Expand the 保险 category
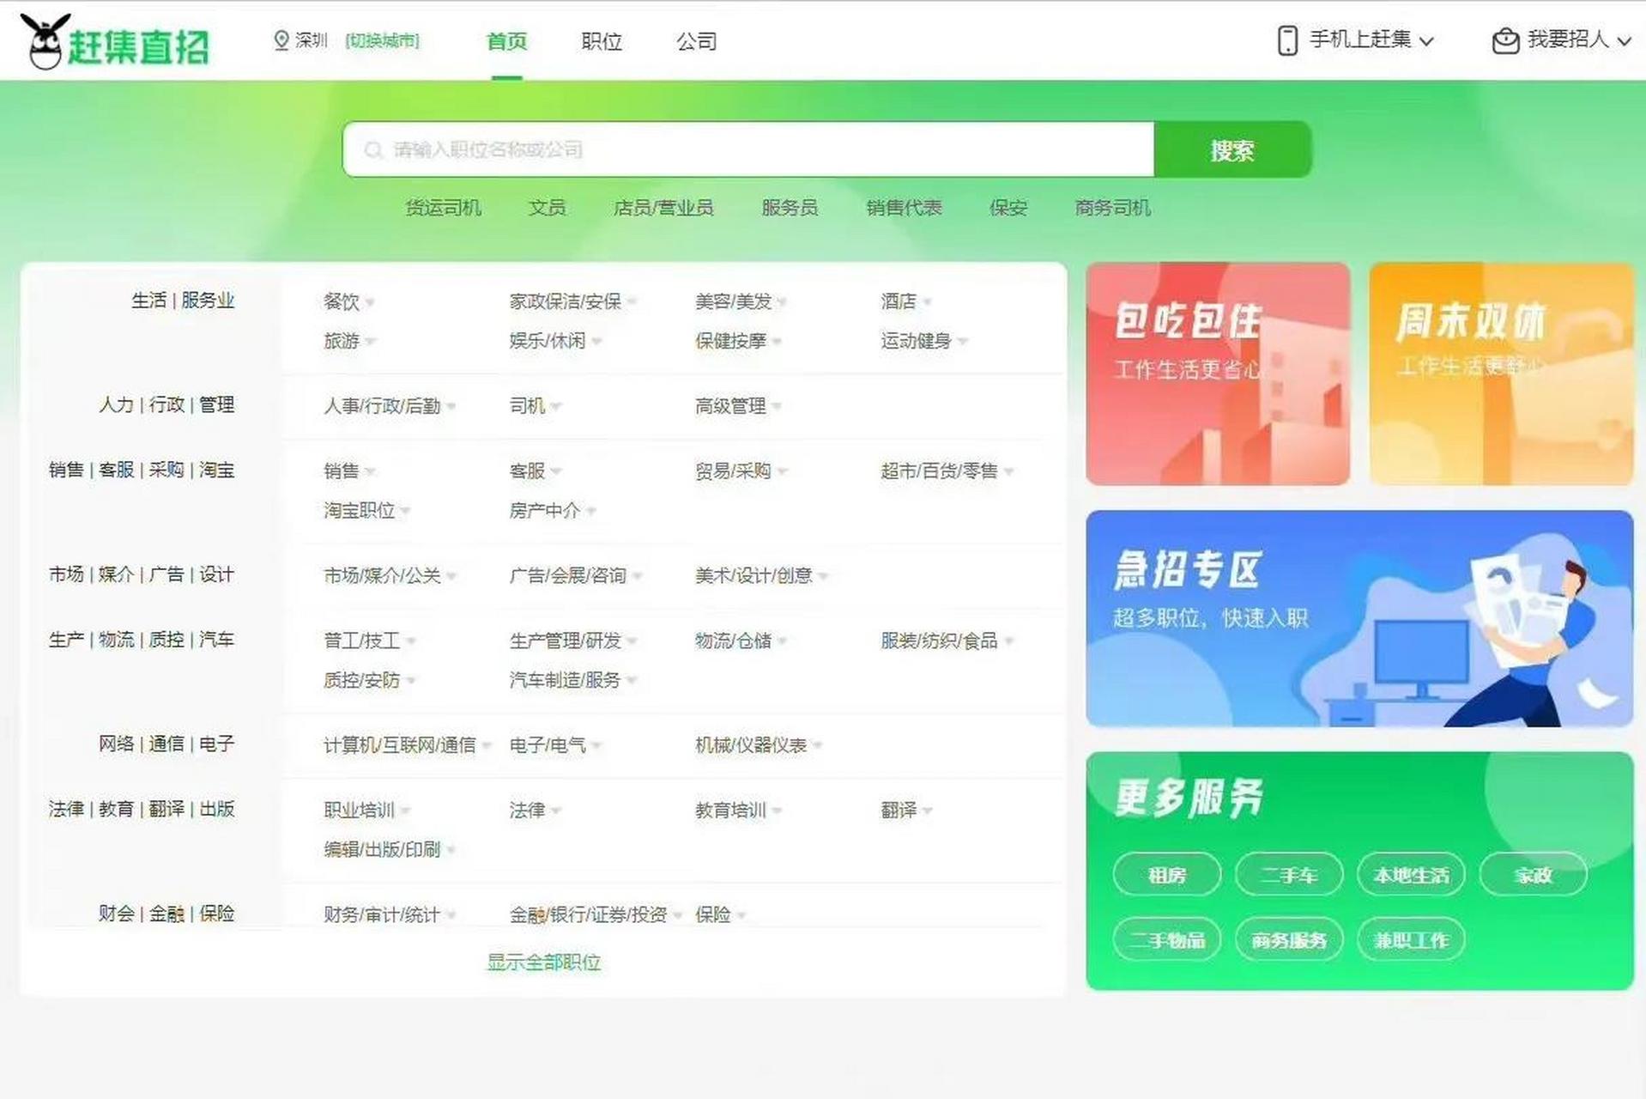Screen dimensions: 1646x1099 [x=719, y=915]
